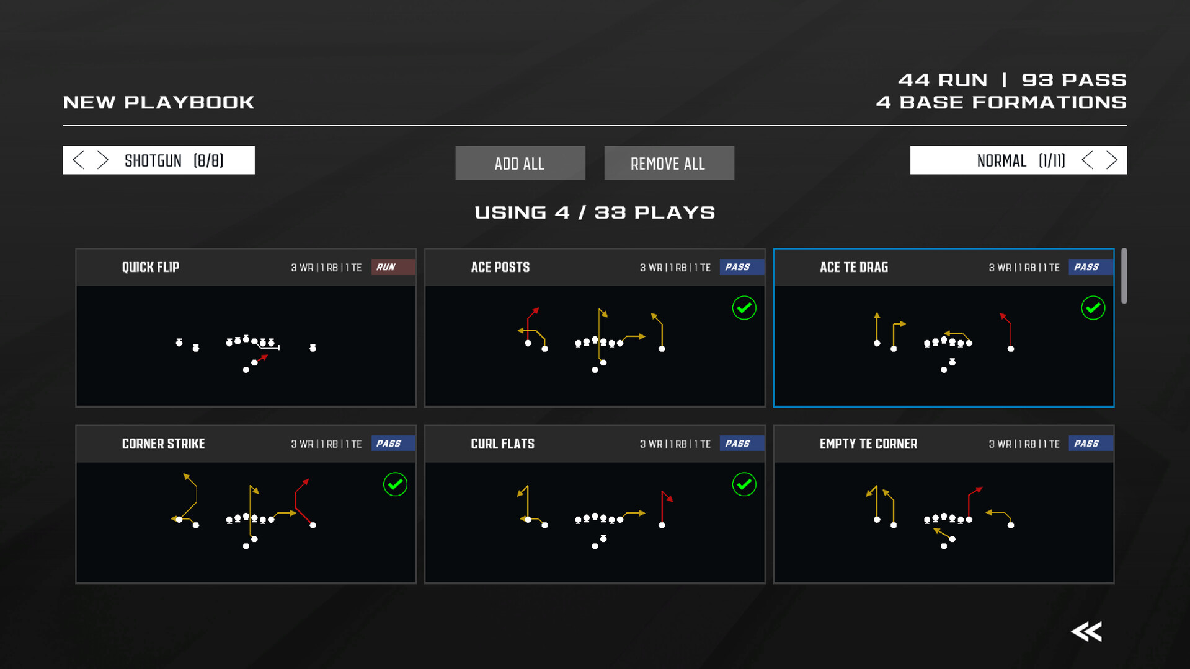The height and width of the screenshot is (669, 1190).
Task: Deselect Curl Flats via its green checkmark
Action: point(744,484)
